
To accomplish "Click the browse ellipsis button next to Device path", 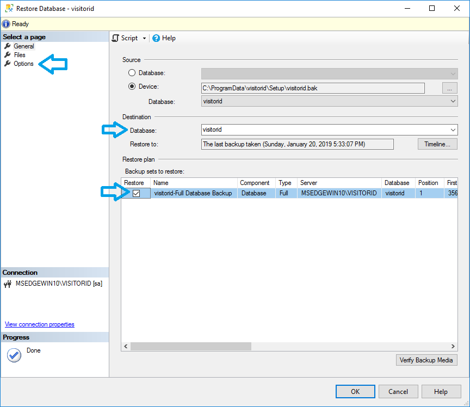I will tap(449, 88).
